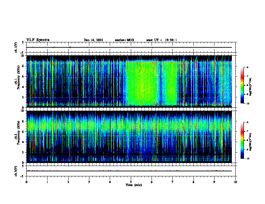The width and height of the screenshot is (265, 204).
Task: Click the ch.1 "Frequency (kHz)" axis label
Action: (18, 77)
